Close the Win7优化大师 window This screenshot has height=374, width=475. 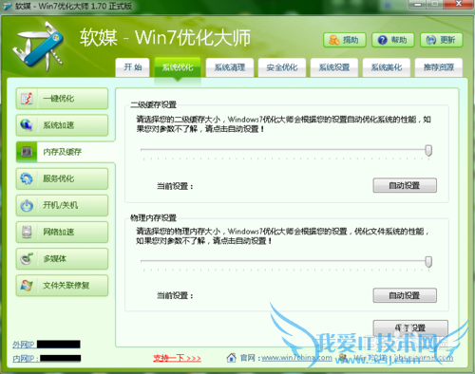(x=458, y=5)
